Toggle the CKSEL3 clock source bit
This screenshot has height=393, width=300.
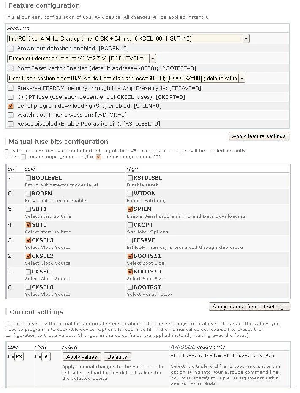coord(28,240)
